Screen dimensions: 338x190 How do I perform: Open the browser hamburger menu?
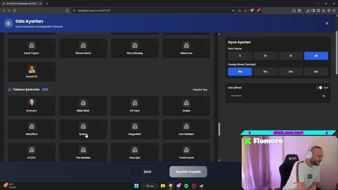tap(334, 11)
